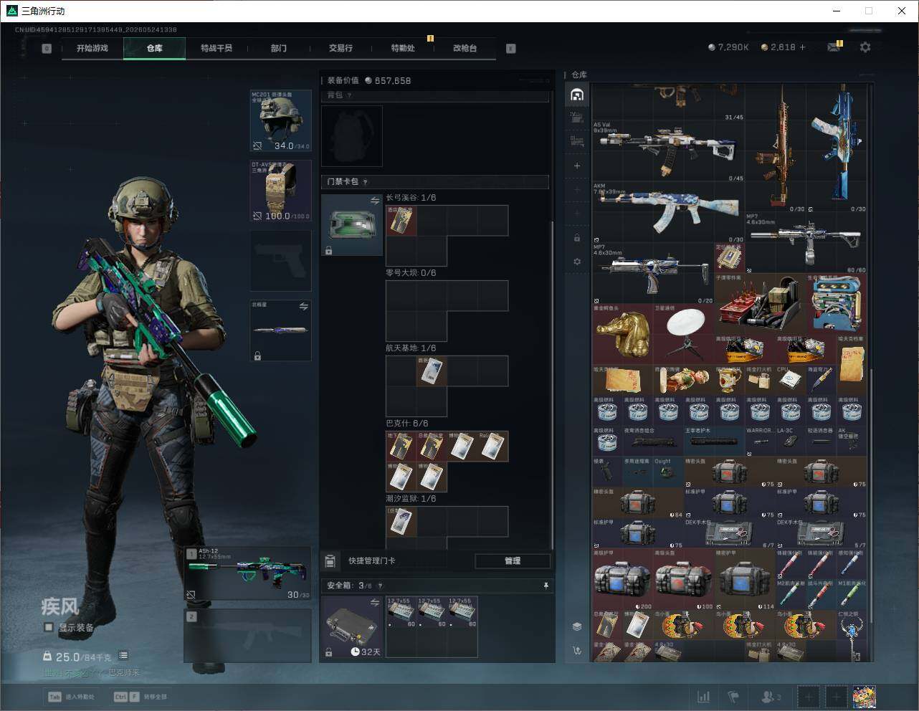The image size is (919, 711).
Task: Swap the melee knife via arrows icon
Action: [x=303, y=306]
